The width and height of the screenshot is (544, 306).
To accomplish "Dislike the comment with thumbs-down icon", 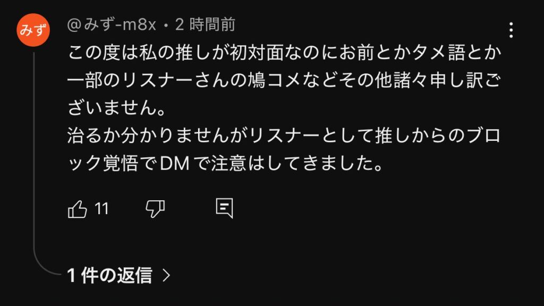I will (155, 209).
